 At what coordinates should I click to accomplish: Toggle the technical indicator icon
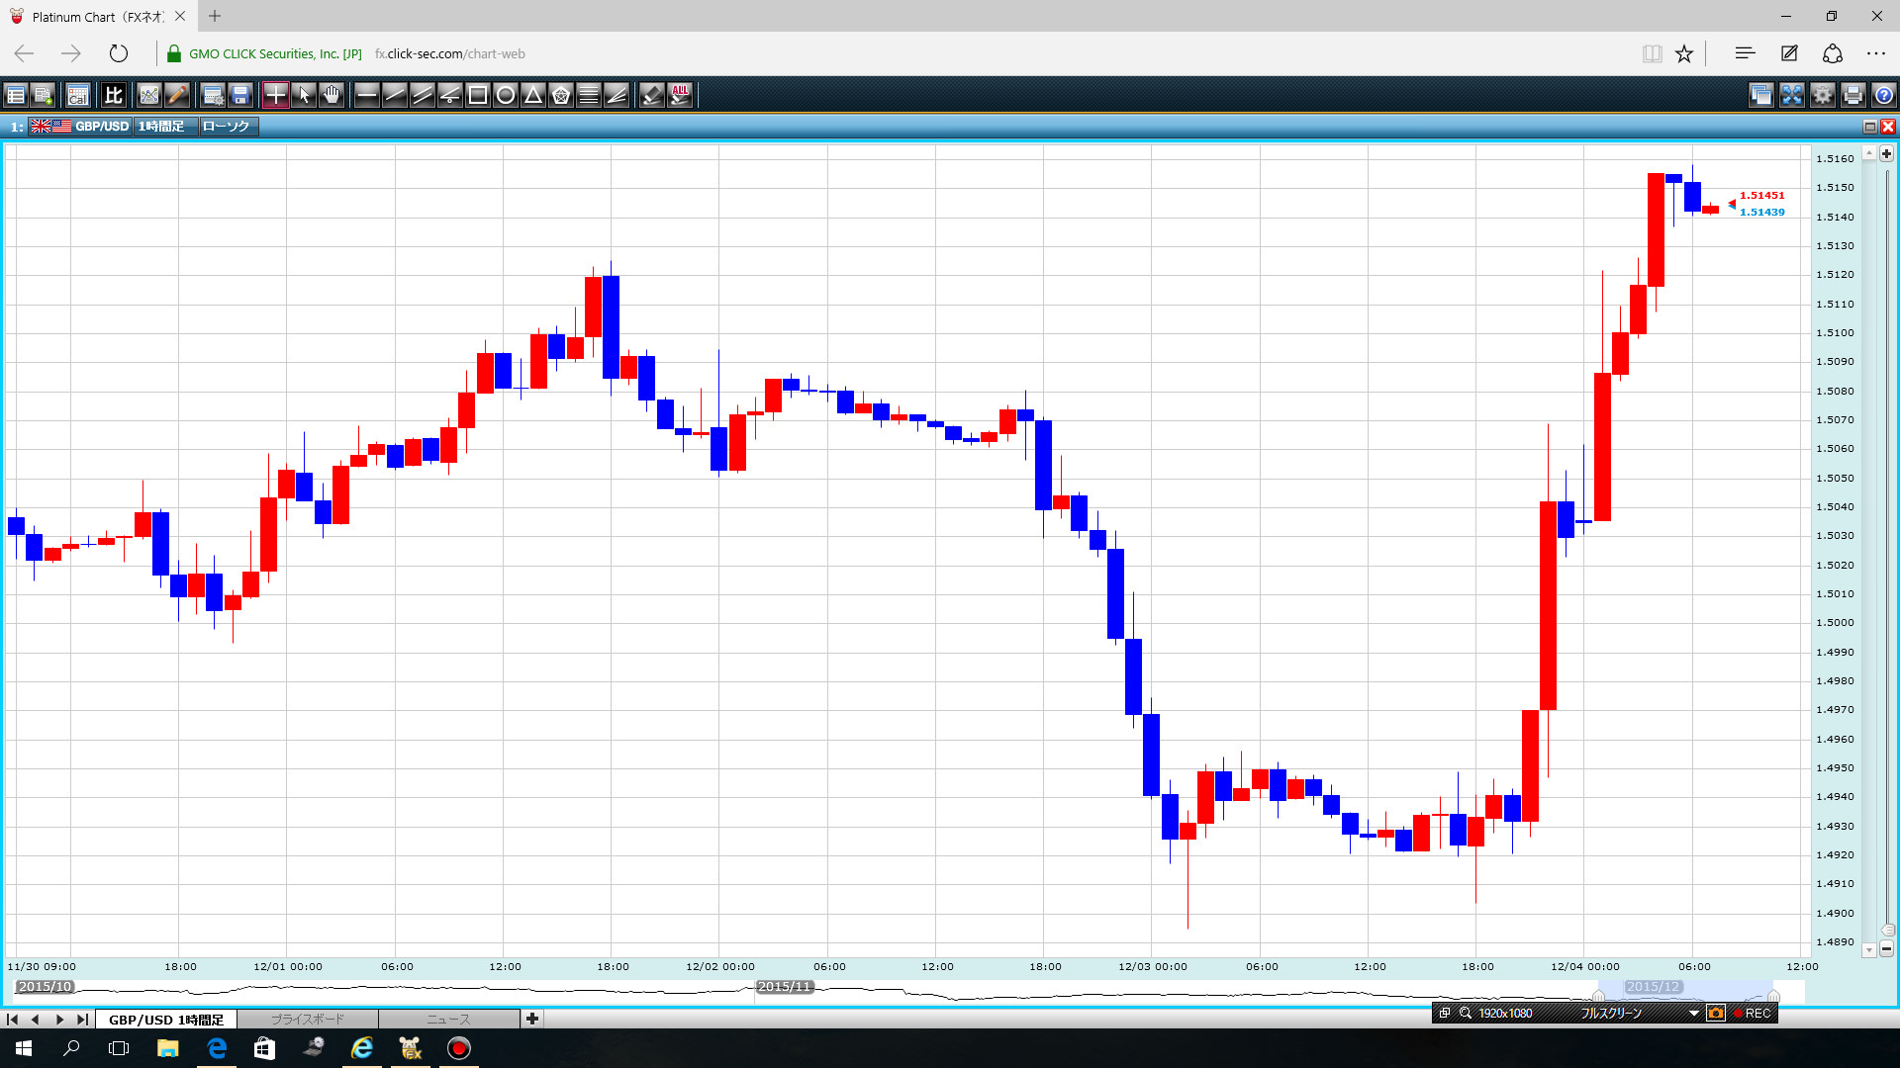pyautogui.click(x=149, y=95)
